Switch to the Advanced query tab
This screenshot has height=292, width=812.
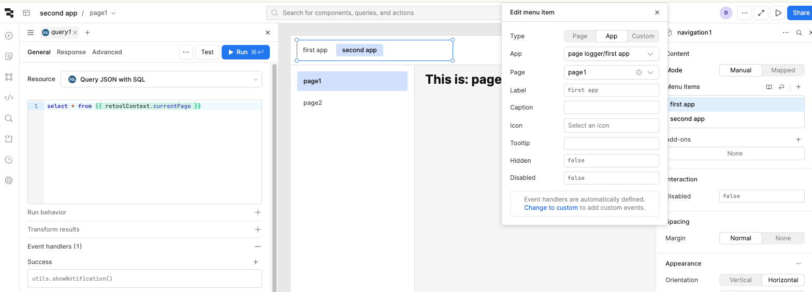(x=107, y=52)
